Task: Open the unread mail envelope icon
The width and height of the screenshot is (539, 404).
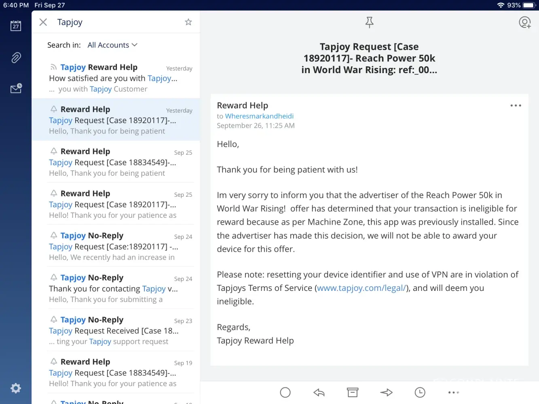Action: click(x=16, y=88)
